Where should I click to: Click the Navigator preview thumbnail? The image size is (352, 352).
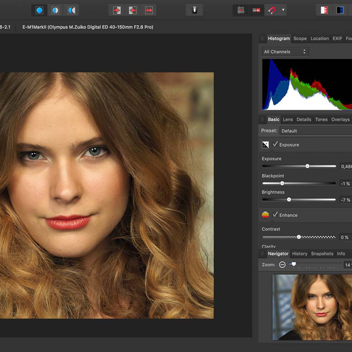point(312,307)
